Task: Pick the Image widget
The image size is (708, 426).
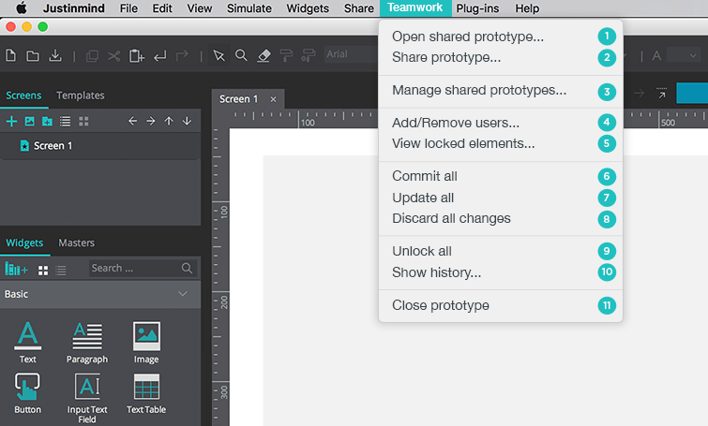Action: (x=146, y=342)
